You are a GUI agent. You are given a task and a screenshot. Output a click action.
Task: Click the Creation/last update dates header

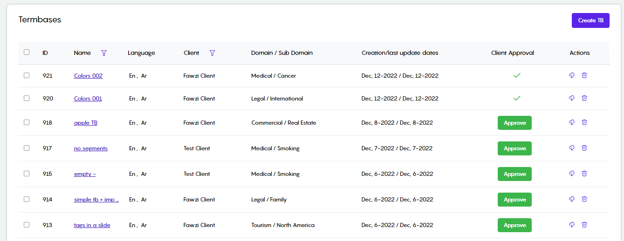pos(400,53)
